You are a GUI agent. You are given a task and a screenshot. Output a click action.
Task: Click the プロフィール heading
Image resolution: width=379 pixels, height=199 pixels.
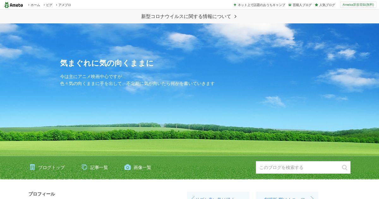[x=42, y=194]
